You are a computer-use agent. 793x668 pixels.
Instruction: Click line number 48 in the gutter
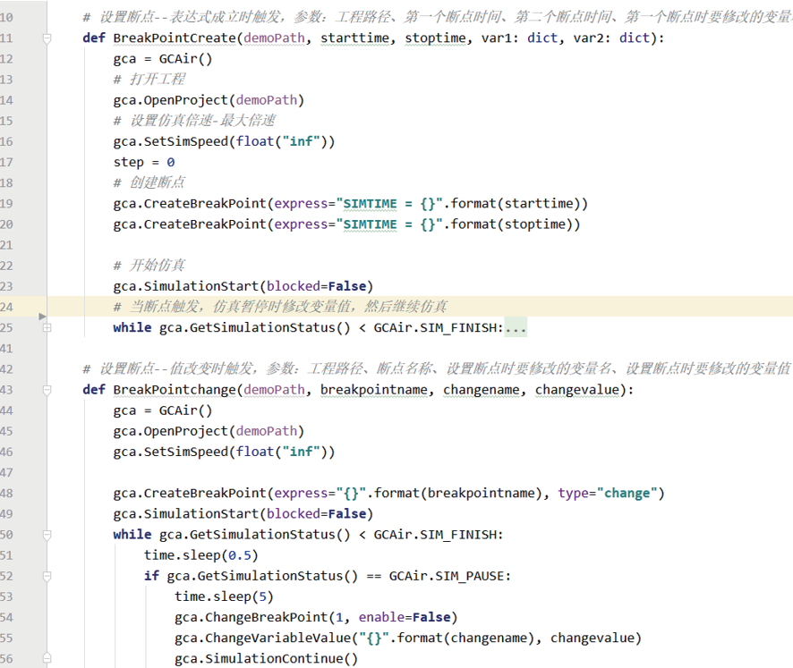coord(7,494)
